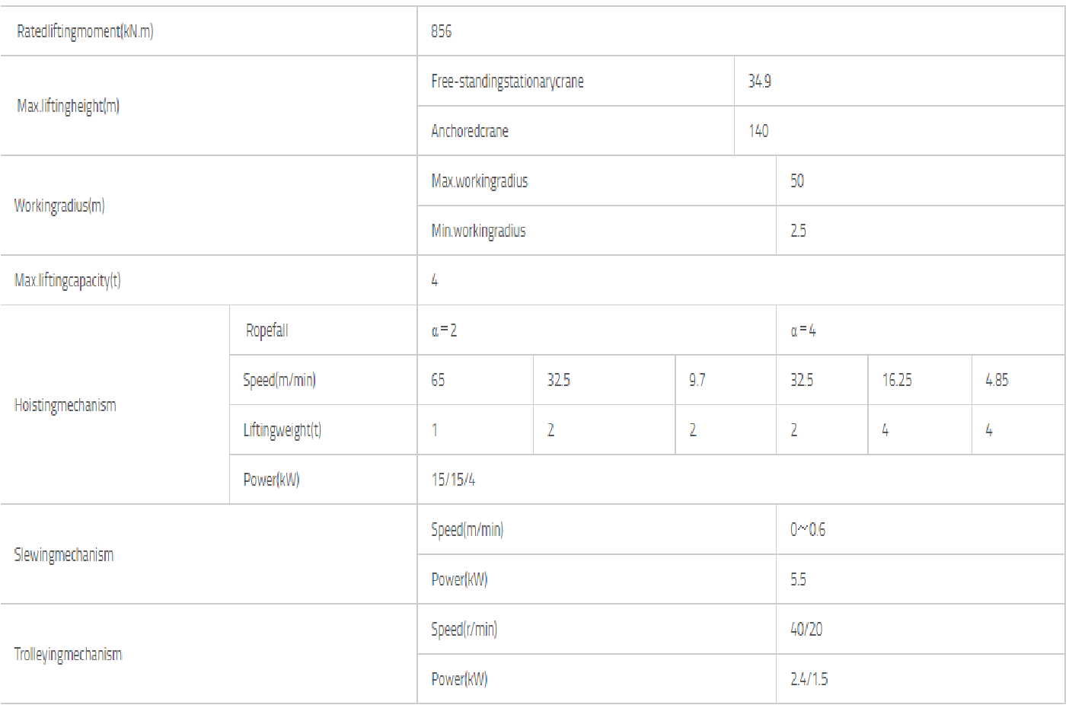Screen dimensions: 1069x705
Task: Select the α=4 rope fall cell
Action: click(803, 330)
